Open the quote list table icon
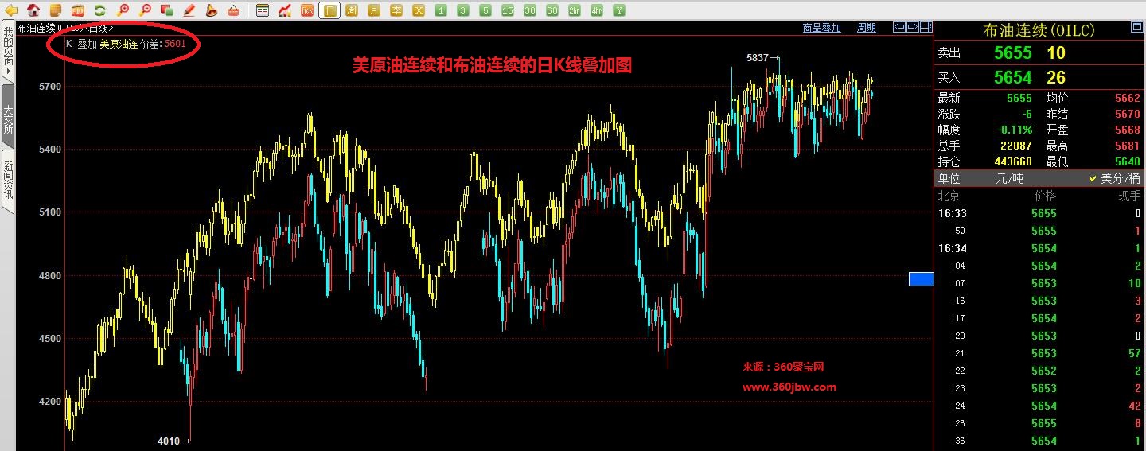The height and width of the screenshot is (451, 1146). pos(263,10)
